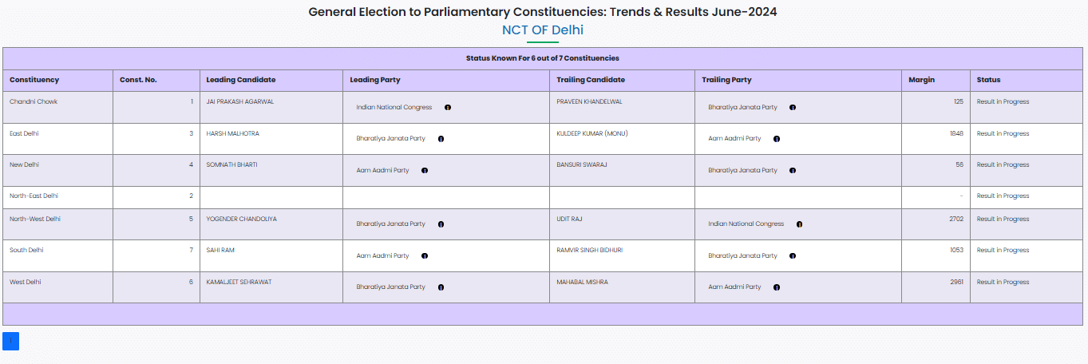The image size is (1088, 364).
Task: Click info icon beside Chandni Chowk trailing party
Action: pos(793,108)
